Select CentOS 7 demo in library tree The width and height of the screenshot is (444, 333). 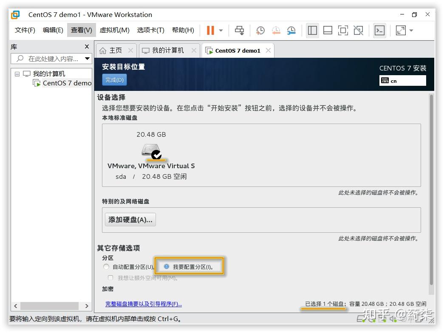tap(67, 83)
